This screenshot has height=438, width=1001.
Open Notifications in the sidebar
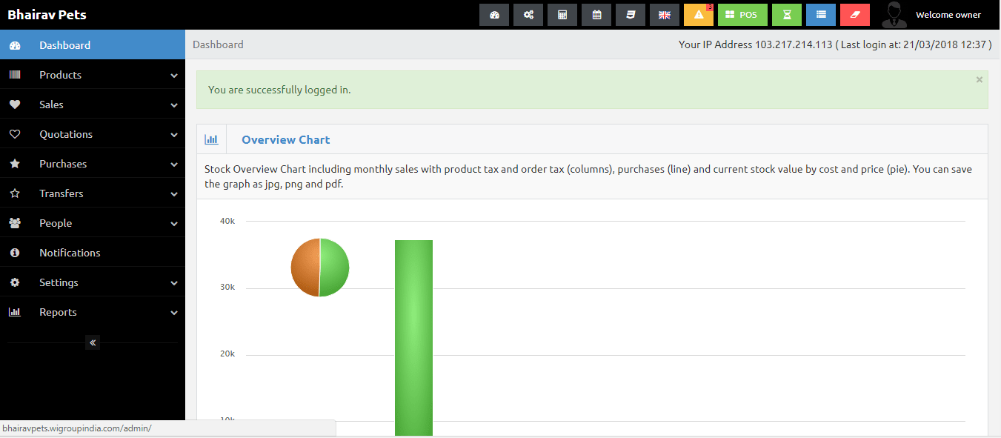click(x=93, y=252)
